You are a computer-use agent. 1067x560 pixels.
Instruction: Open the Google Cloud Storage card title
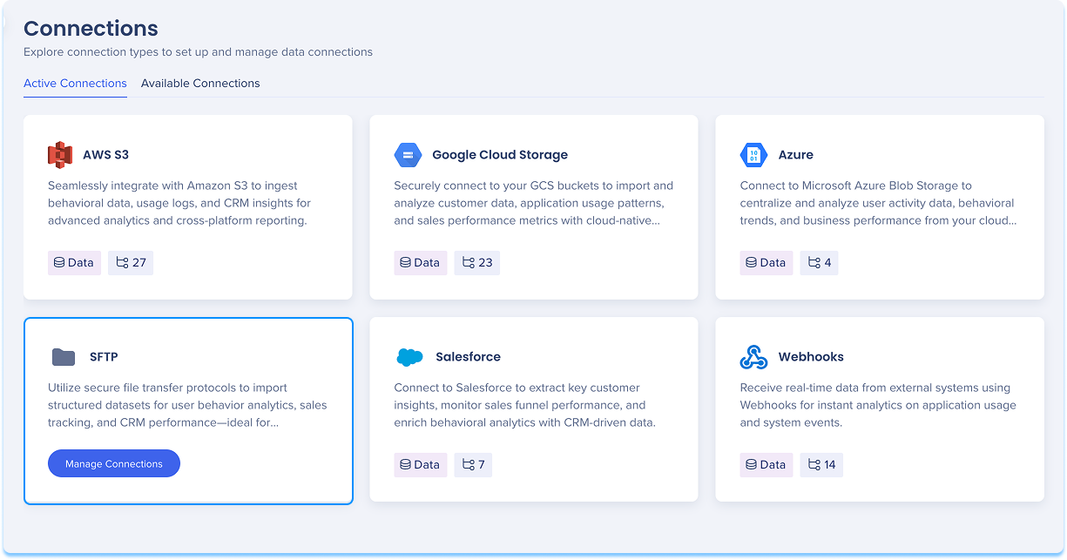[x=500, y=155]
